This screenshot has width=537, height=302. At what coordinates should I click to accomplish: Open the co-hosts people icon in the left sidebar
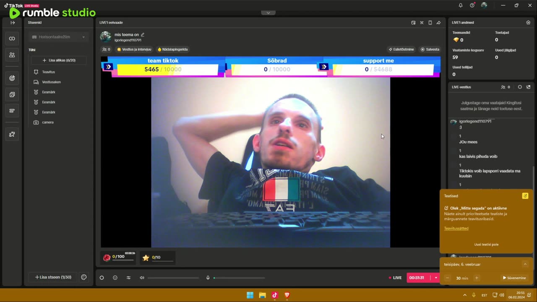12,55
